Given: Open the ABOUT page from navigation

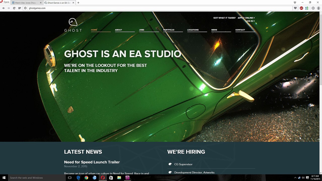Looking at the screenshot, I should point(118,30).
